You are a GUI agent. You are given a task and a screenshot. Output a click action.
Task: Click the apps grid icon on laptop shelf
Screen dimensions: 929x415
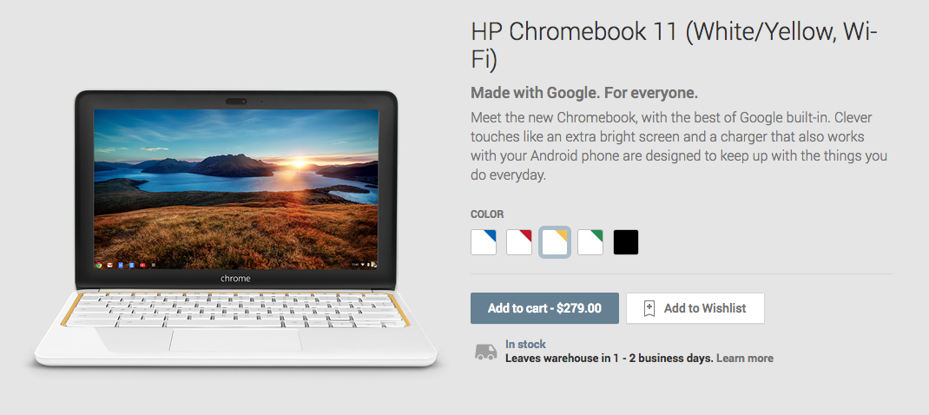[154, 265]
